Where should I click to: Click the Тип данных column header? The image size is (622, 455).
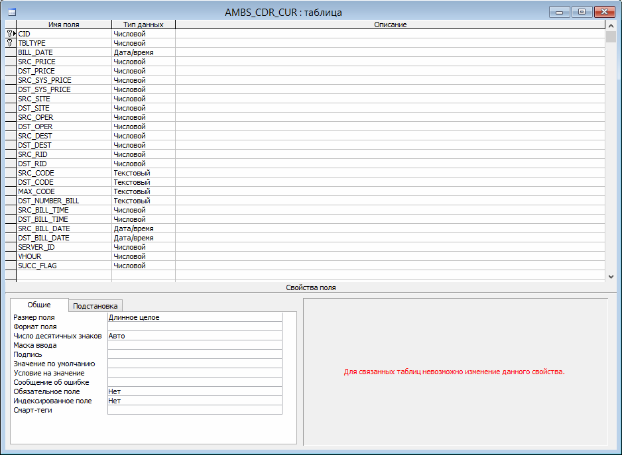143,25
